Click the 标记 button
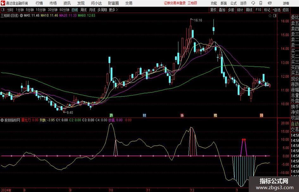This screenshot has width=299, height=192. pyautogui.click(x=267, y=10)
